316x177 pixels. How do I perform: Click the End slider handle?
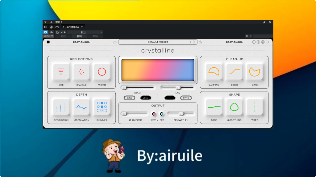(x=178, y=88)
